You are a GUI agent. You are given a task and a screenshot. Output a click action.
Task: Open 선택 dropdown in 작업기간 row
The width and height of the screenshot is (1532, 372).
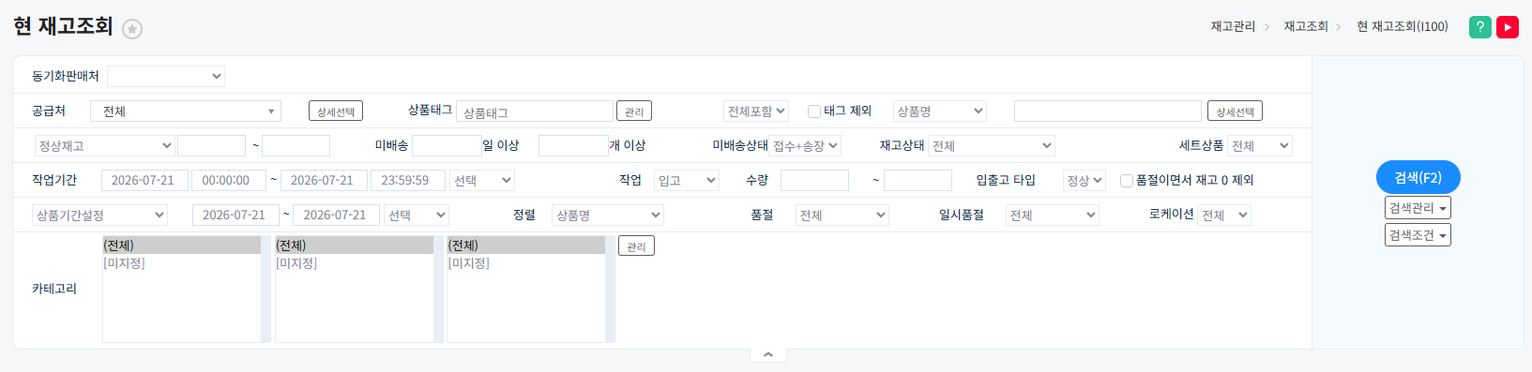[482, 180]
